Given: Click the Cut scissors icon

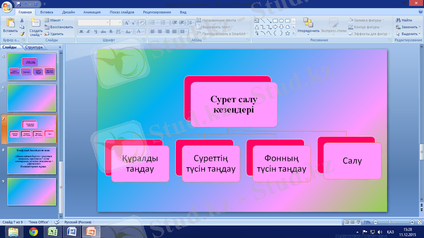Looking at the screenshot, I should pyautogui.click(x=22, y=20).
